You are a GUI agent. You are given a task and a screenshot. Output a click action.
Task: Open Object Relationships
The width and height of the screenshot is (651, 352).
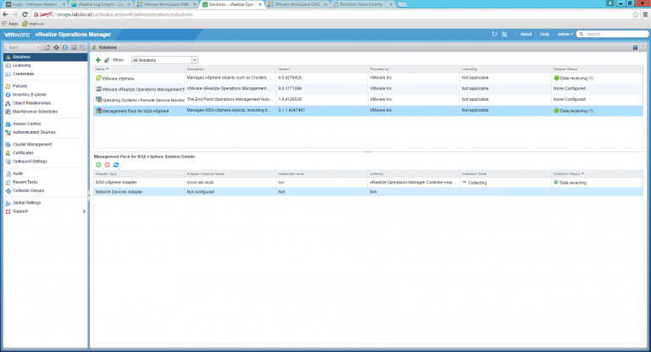click(x=32, y=103)
